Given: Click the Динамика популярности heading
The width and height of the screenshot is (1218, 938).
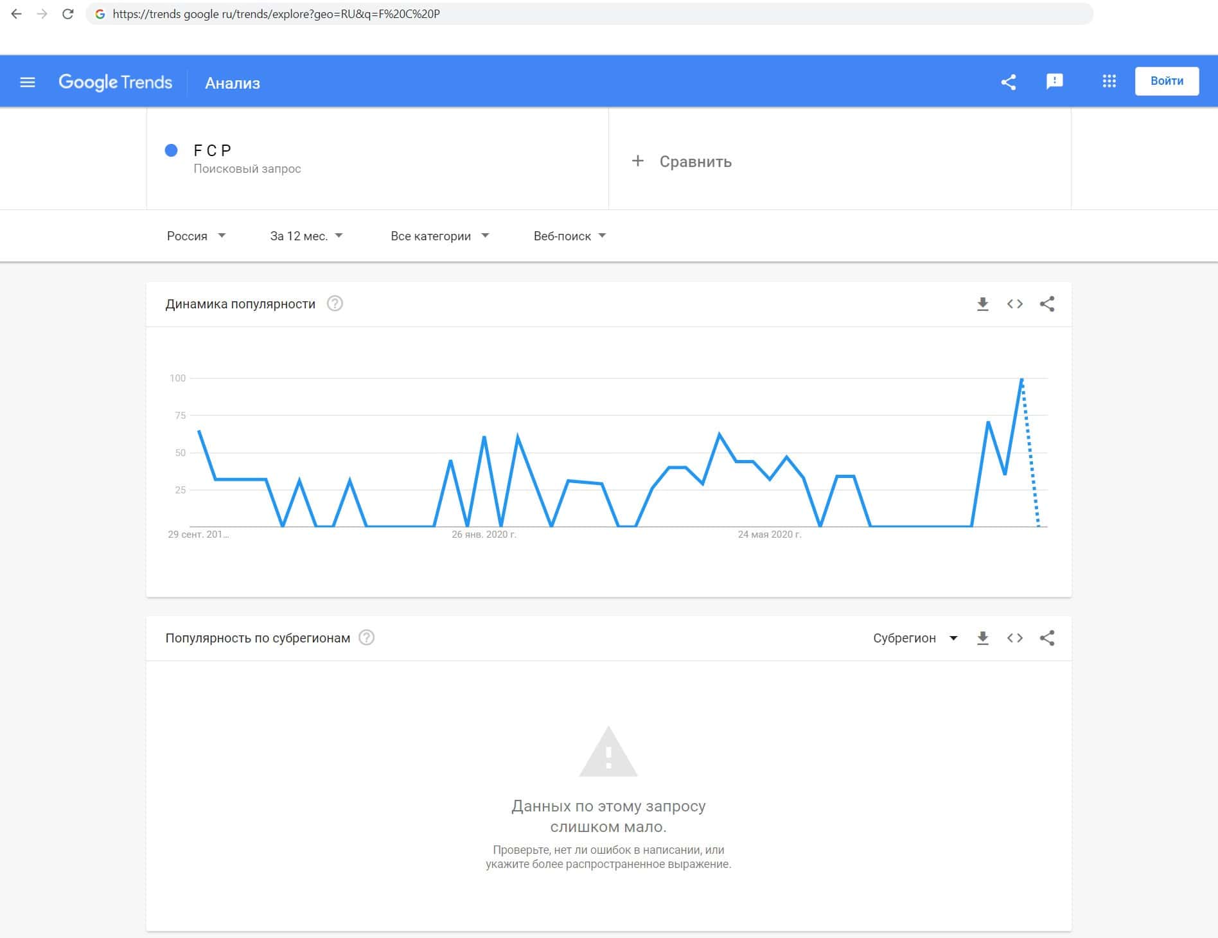Looking at the screenshot, I should pos(240,304).
